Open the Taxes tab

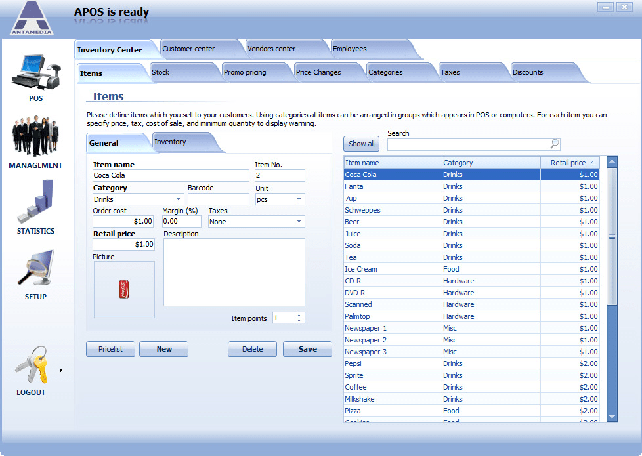471,72
